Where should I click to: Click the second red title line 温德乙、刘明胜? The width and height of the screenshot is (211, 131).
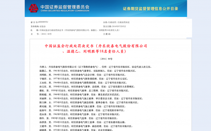pos(94,51)
